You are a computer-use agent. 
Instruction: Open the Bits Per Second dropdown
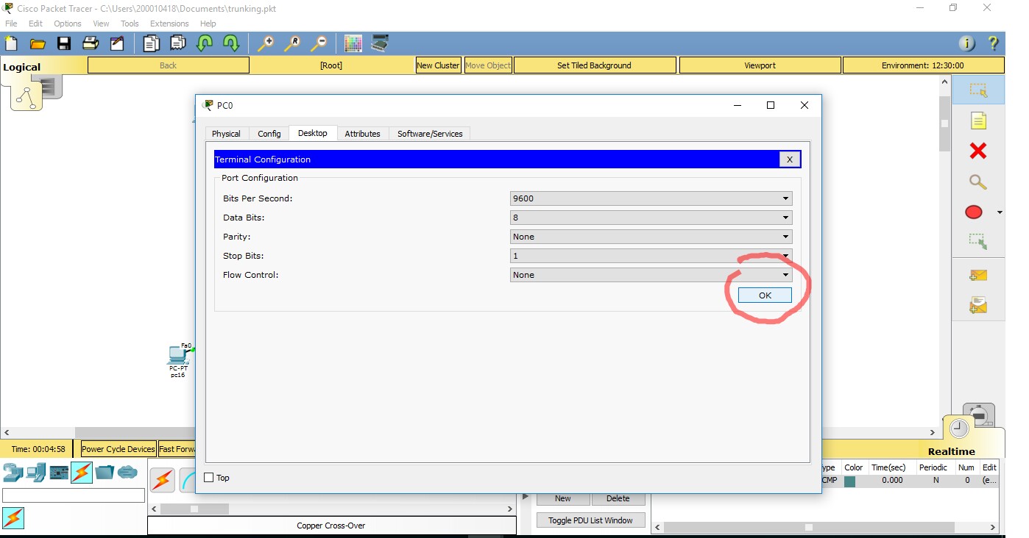(x=785, y=198)
